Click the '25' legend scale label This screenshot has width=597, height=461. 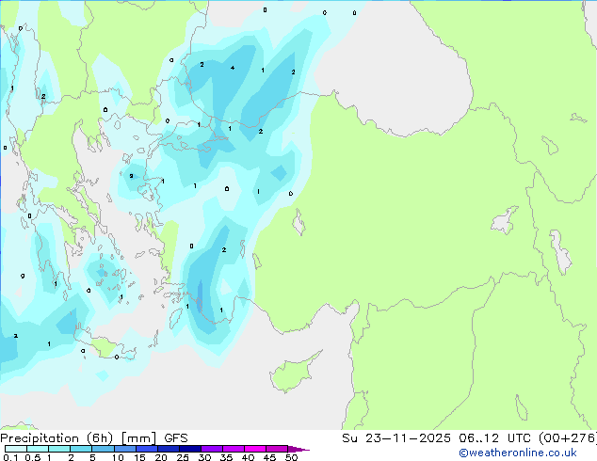183,457
